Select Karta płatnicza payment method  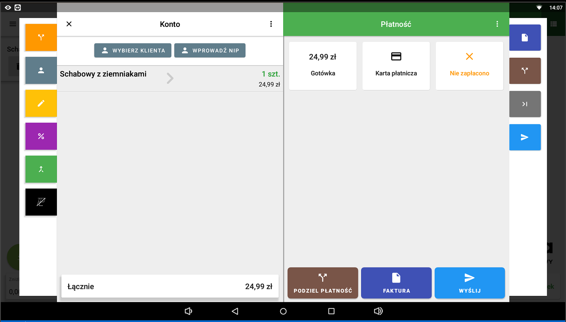coord(396,66)
